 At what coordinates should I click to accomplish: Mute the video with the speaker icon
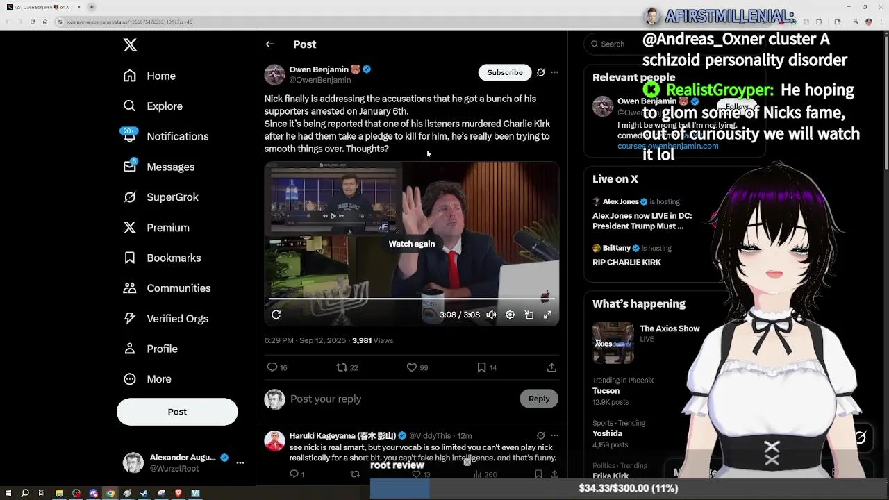491,315
